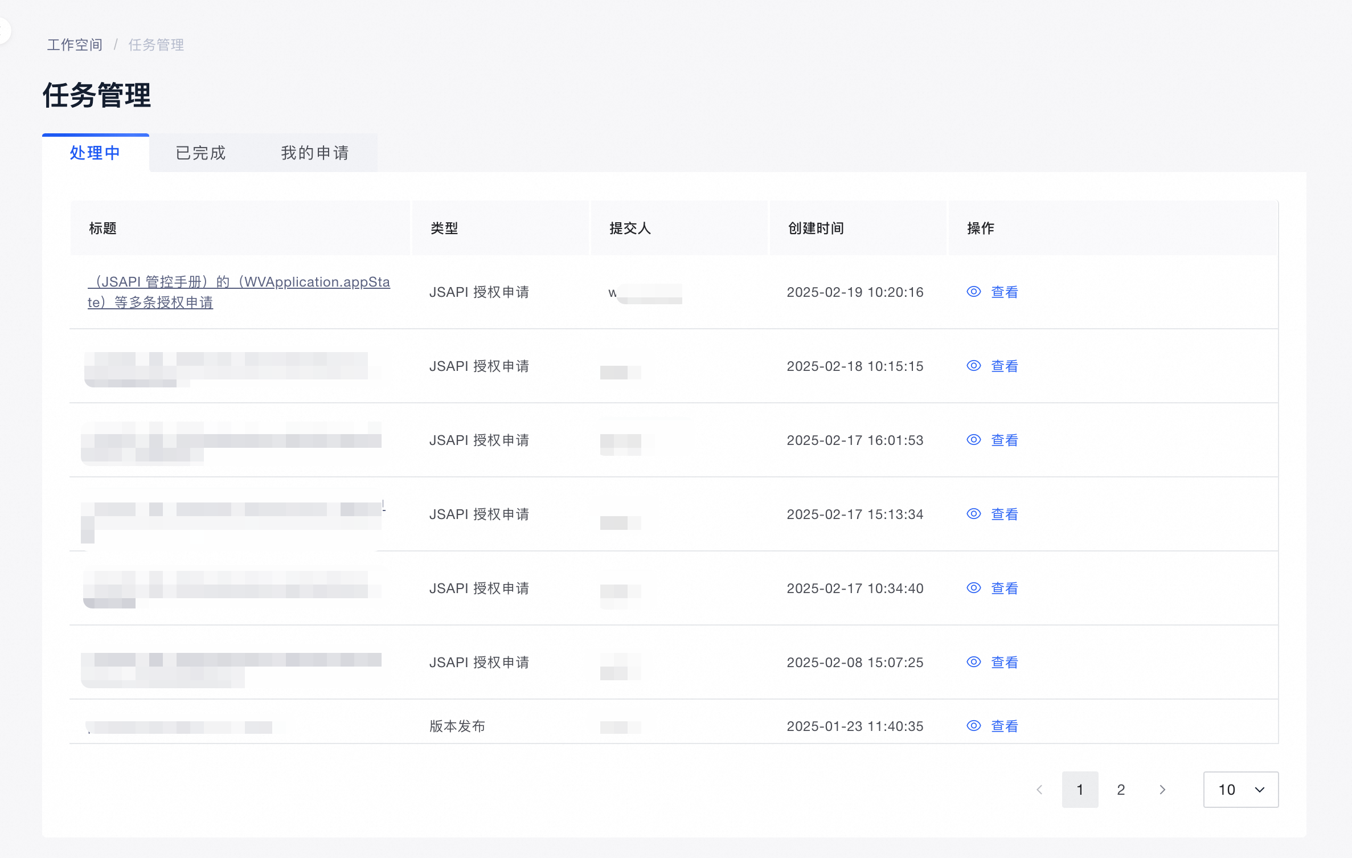1352x858 pixels.
Task: Click eye icon for 2025-02-19 10:20:16 task
Action: [974, 292]
